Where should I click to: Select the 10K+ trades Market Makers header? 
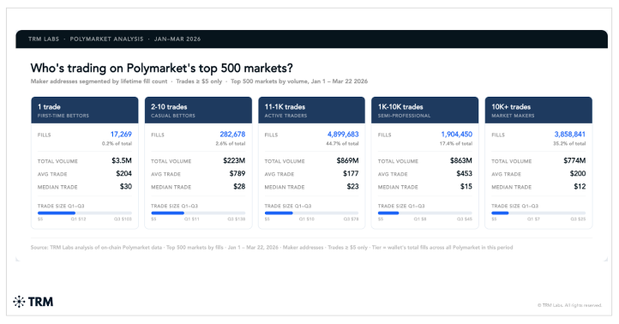(x=538, y=110)
